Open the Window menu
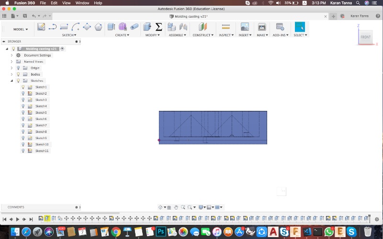Image resolution: width=383 pixels, height=239 pixels. pyautogui.click(x=82, y=3)
